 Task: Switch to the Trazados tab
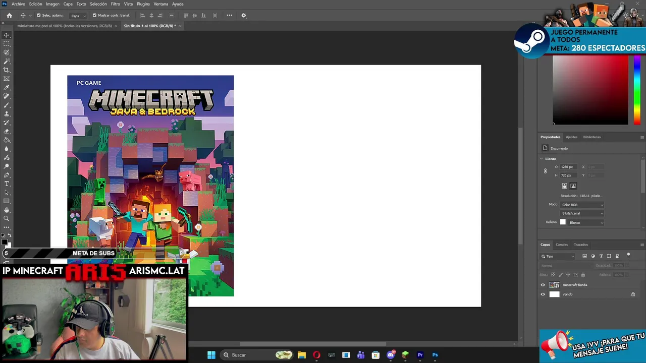(581, 245)
